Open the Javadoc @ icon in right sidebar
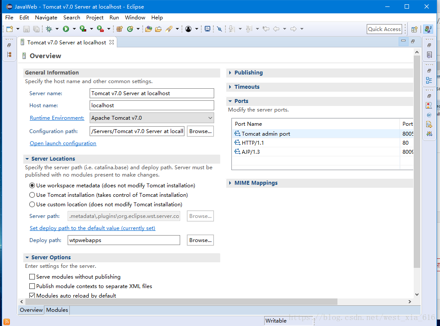Image resolution: width=440 pixels, height=326 pixels. point(429,115)
